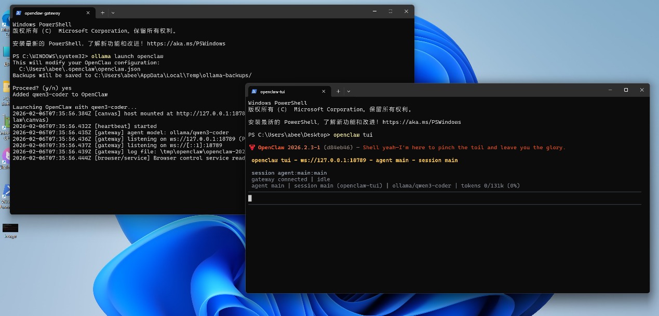Image resolution: width=659 pixels, height=316 pixels.
Task: Click 'C:\Users\abee\.openclaw\openclaw.json' path text
Action: coord(79,69)
